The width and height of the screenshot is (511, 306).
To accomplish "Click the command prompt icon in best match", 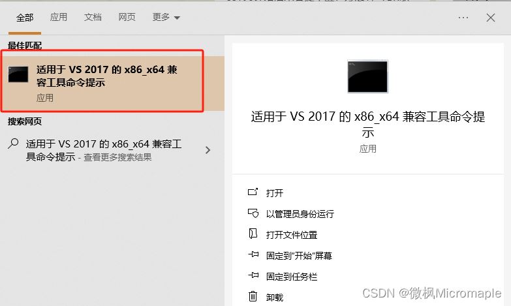I will click(18, 74).
